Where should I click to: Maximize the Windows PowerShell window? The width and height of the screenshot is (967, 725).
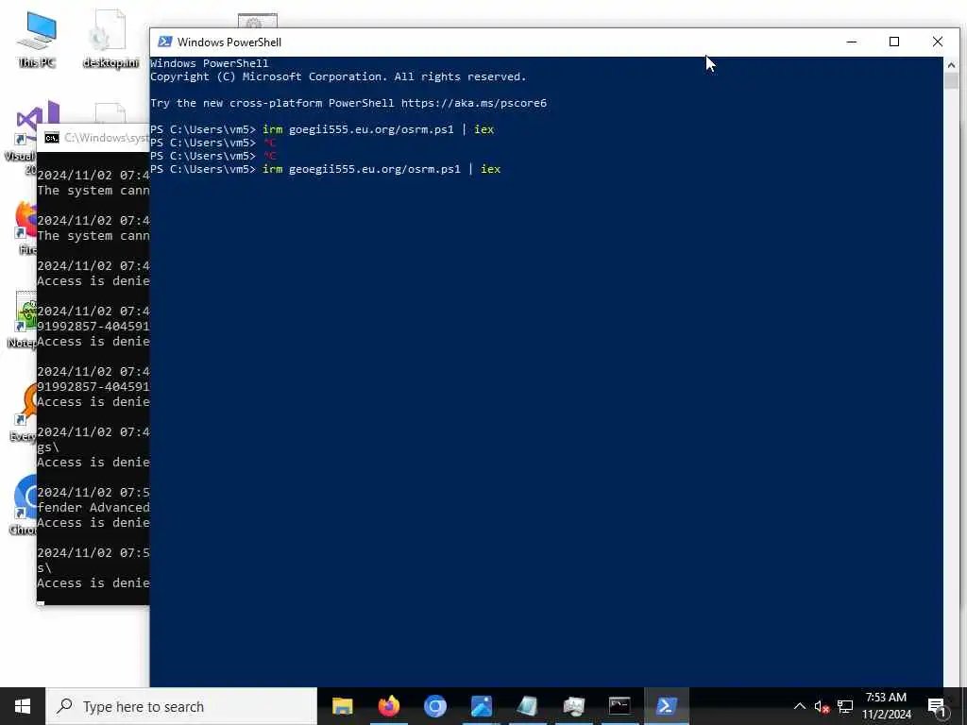[894, 42]
